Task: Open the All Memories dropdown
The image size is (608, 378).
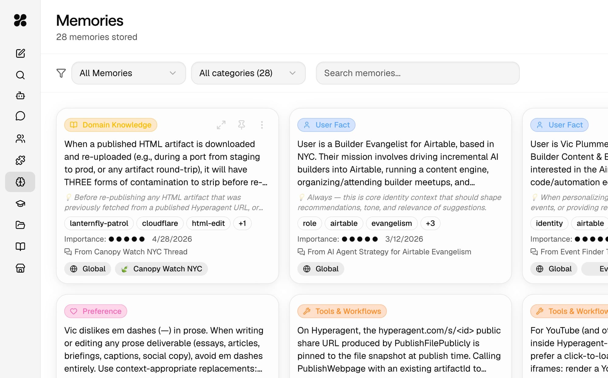Action: click(129, 73)
